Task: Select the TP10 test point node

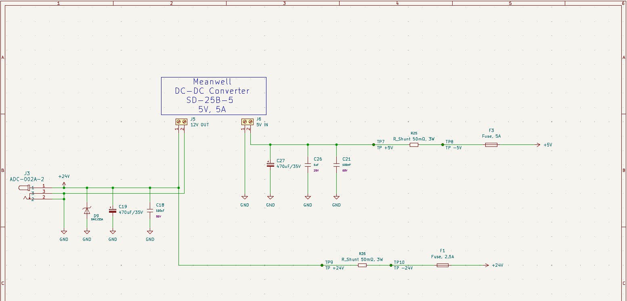Action: (391, 265)
